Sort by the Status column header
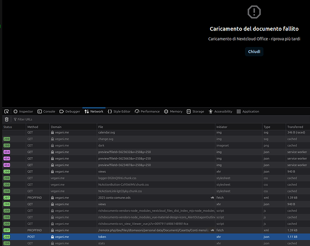This screenshot has height=246, width=310. click(x=14, y=127)
